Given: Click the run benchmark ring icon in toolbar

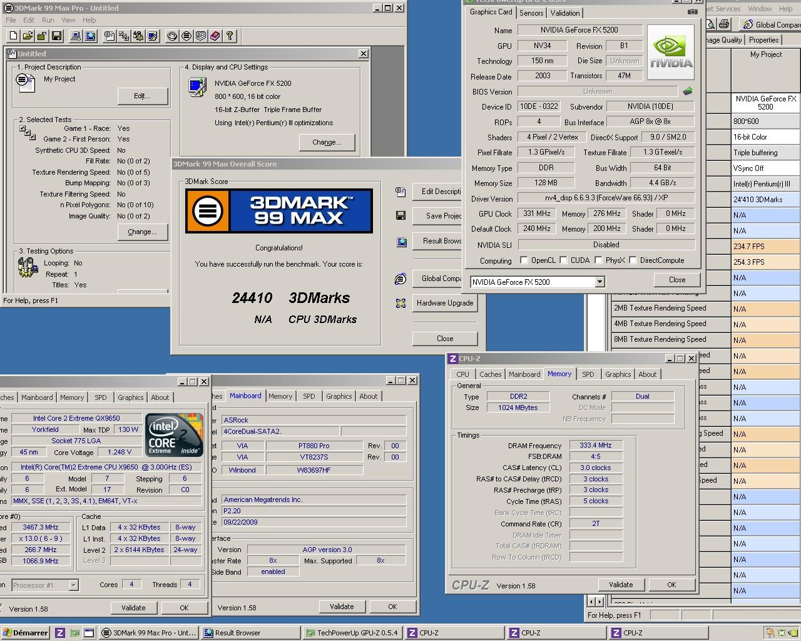Looking at the screenshot, I should point(172,36).
